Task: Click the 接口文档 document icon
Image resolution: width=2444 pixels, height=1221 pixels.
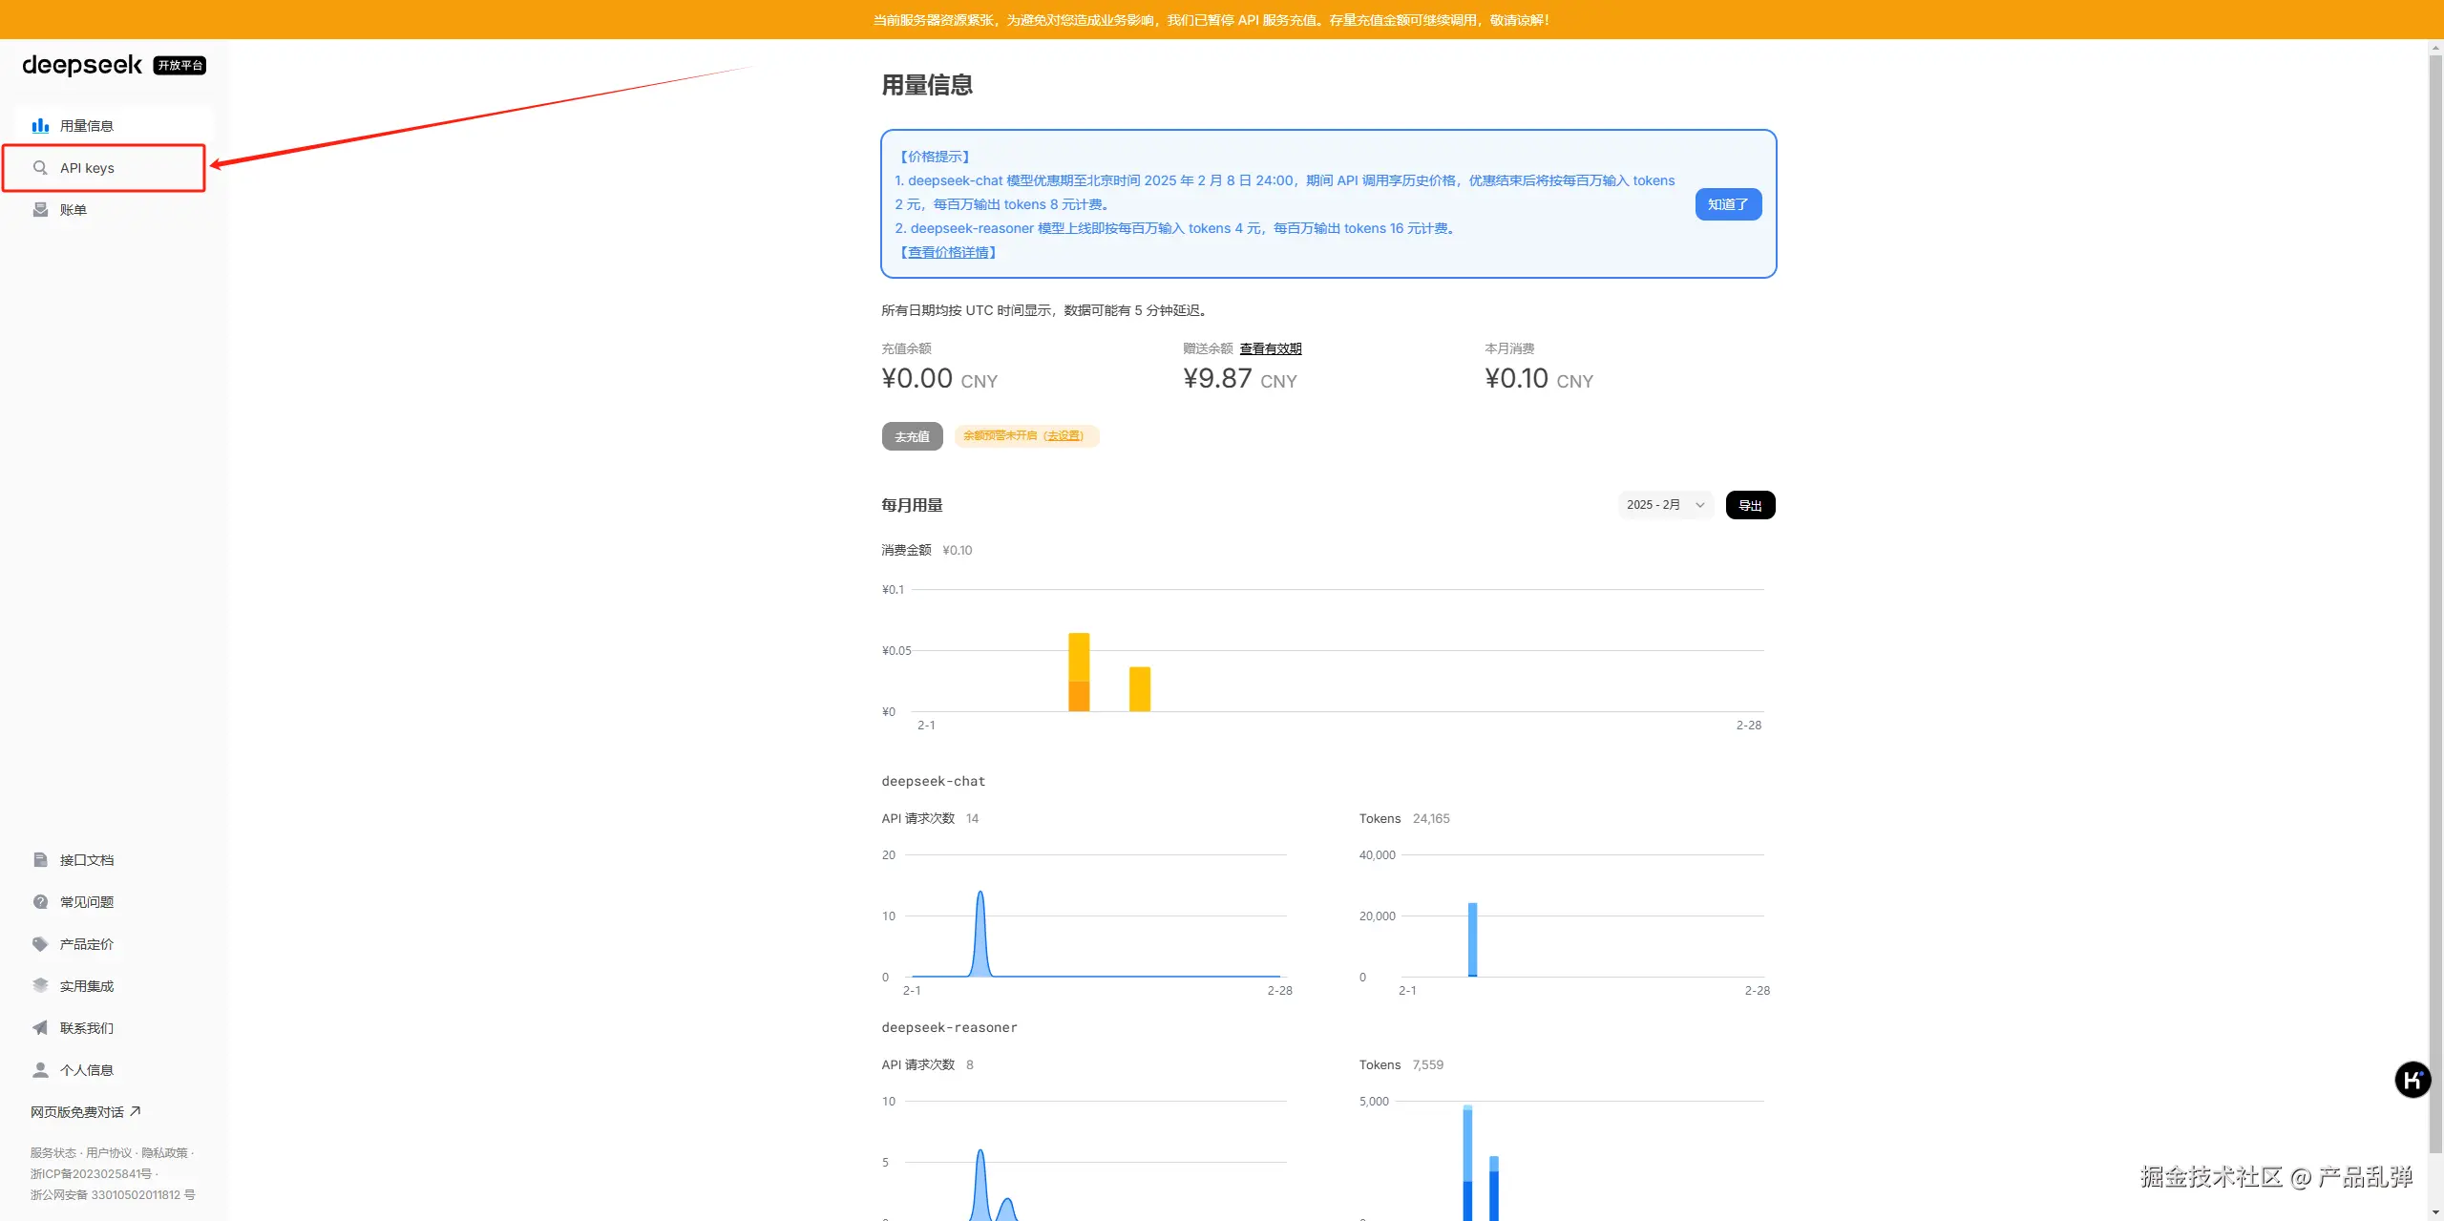Action: (x=40, y=860)
